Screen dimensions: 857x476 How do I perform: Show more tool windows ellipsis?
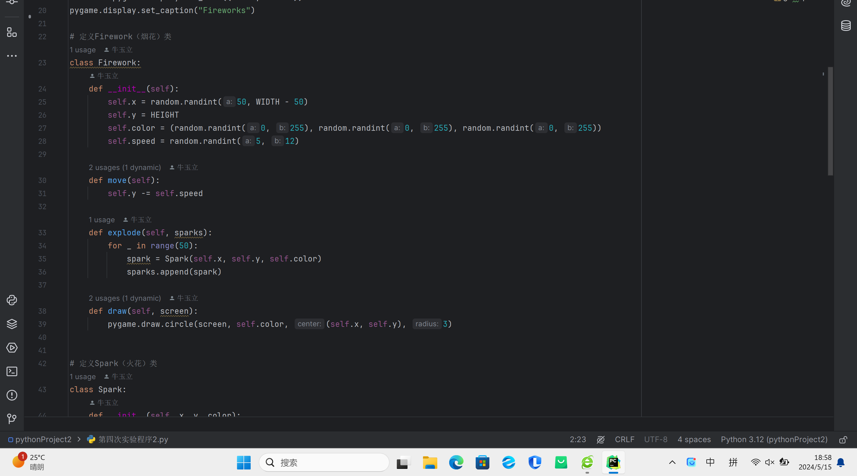coord(12,56)
